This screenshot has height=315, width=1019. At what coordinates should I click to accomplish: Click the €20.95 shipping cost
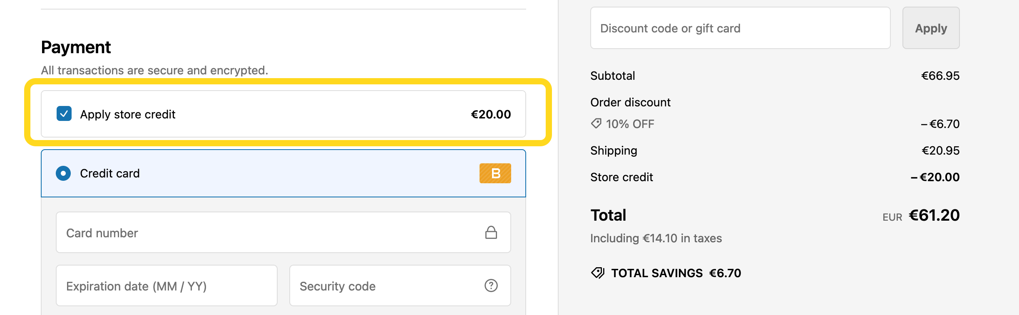coord(940,150)
